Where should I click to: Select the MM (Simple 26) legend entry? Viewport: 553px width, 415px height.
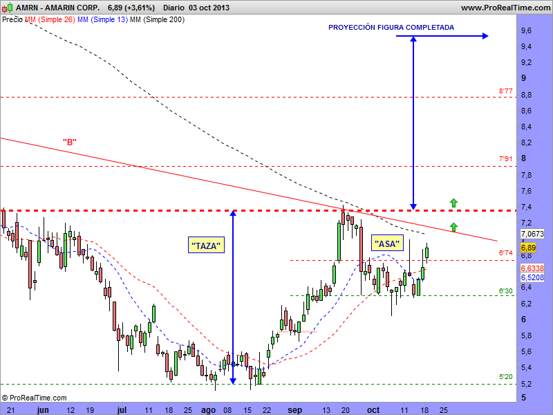point(50,20)
